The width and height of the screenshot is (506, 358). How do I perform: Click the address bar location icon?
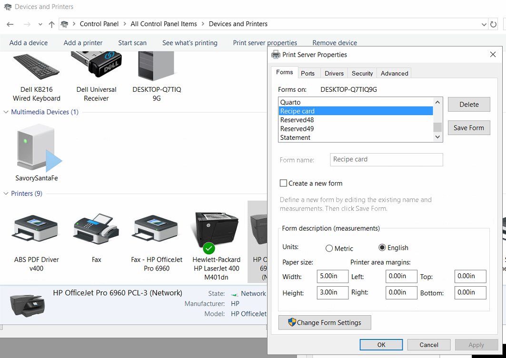pyautogui.click(x=65, y=24)
